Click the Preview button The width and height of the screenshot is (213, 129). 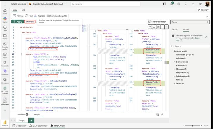click(x=30, y=21)
